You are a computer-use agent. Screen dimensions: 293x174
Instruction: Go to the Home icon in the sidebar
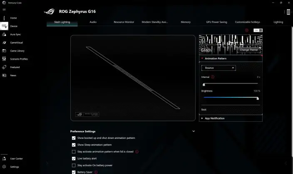(4, 18)
